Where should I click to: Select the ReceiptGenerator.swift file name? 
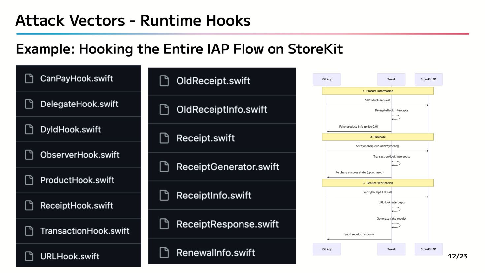[x=228, y=167]
